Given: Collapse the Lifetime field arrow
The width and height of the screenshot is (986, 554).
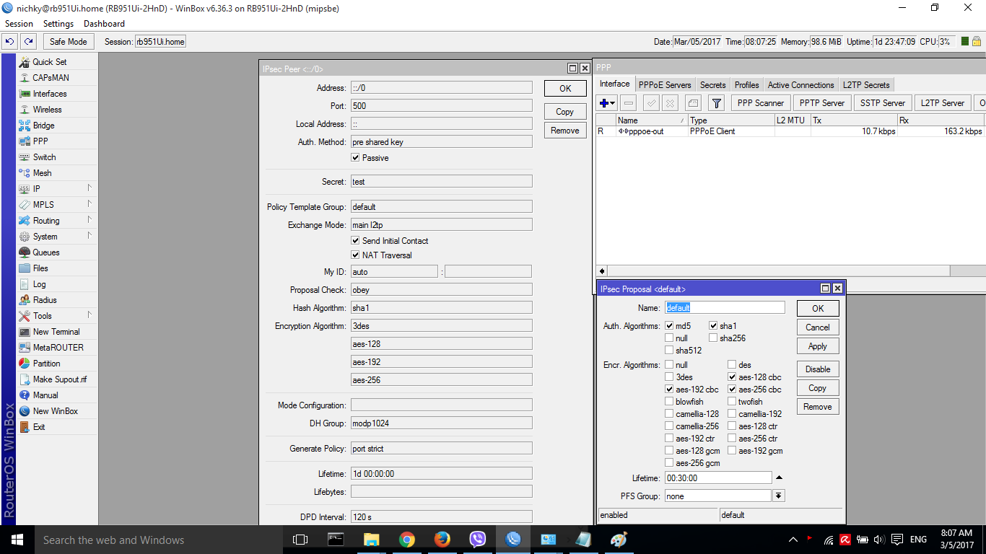Looking at the screenshot, I should 779,478.
